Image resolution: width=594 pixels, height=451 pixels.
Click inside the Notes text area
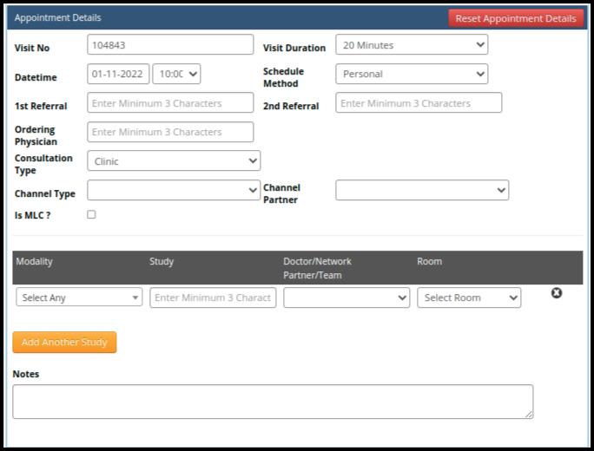[x=273, y=402]
